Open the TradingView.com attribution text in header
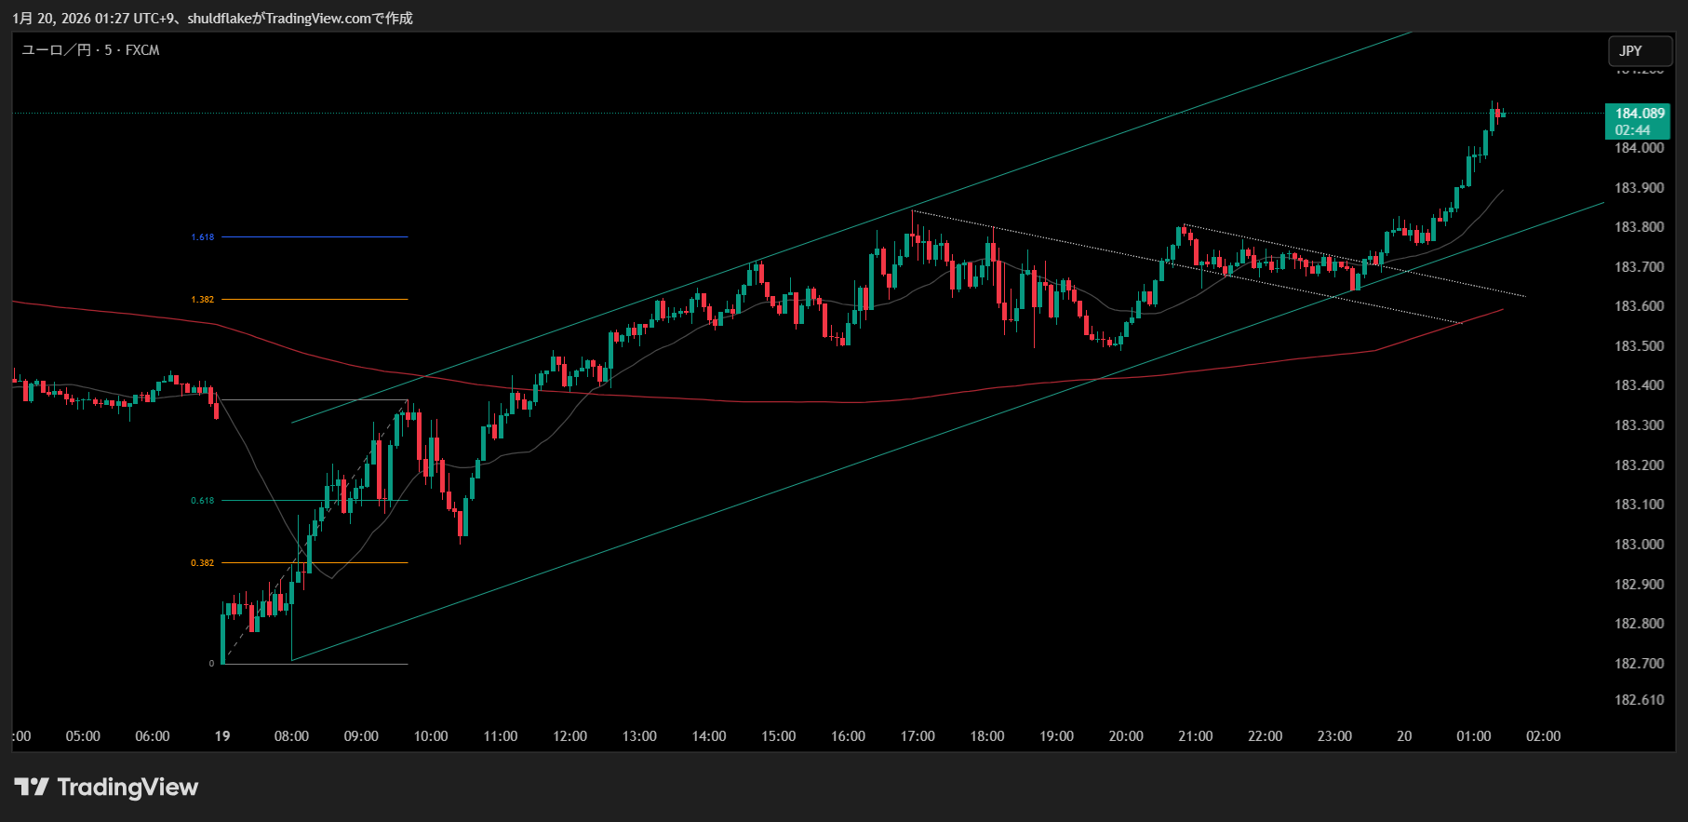Viewport: 1688px width, 822px height. click(317, 19)
